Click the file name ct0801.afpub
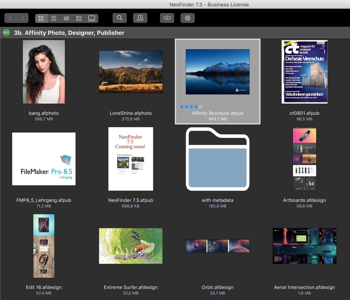 click(304, 113)
